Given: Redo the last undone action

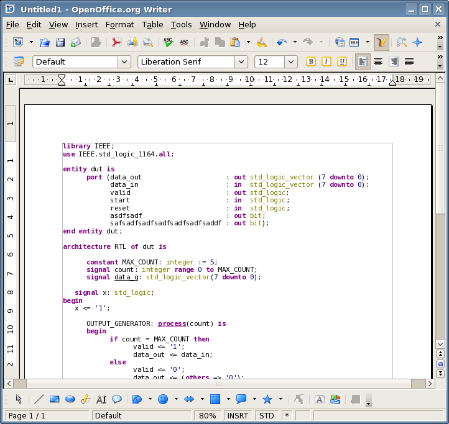Looking at the screenshot, I should click(308, 42).
